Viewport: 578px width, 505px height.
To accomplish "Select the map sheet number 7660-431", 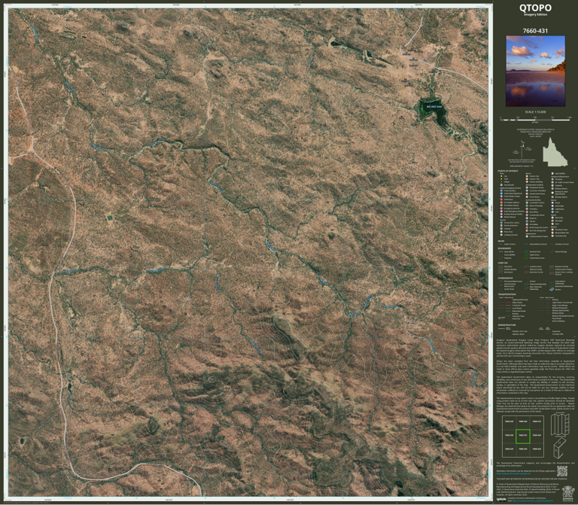I will coord(535,31).
